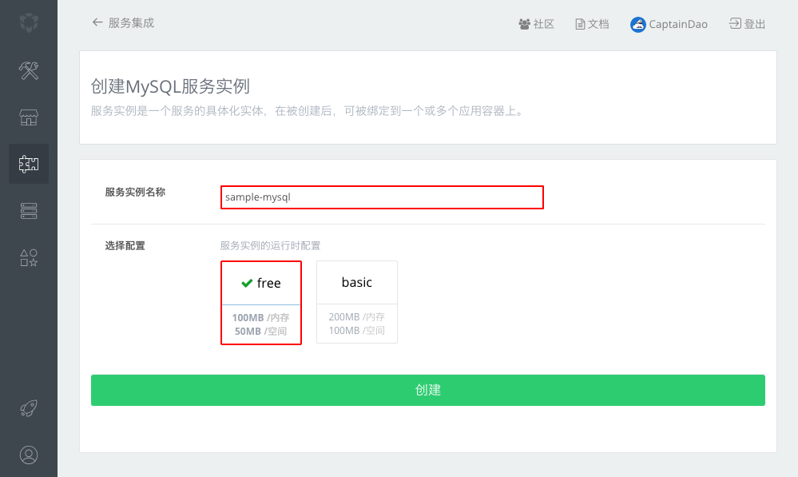Click the CaptainDao avatar picture
This screenshot has width=798, height=477.
point(637,24)
